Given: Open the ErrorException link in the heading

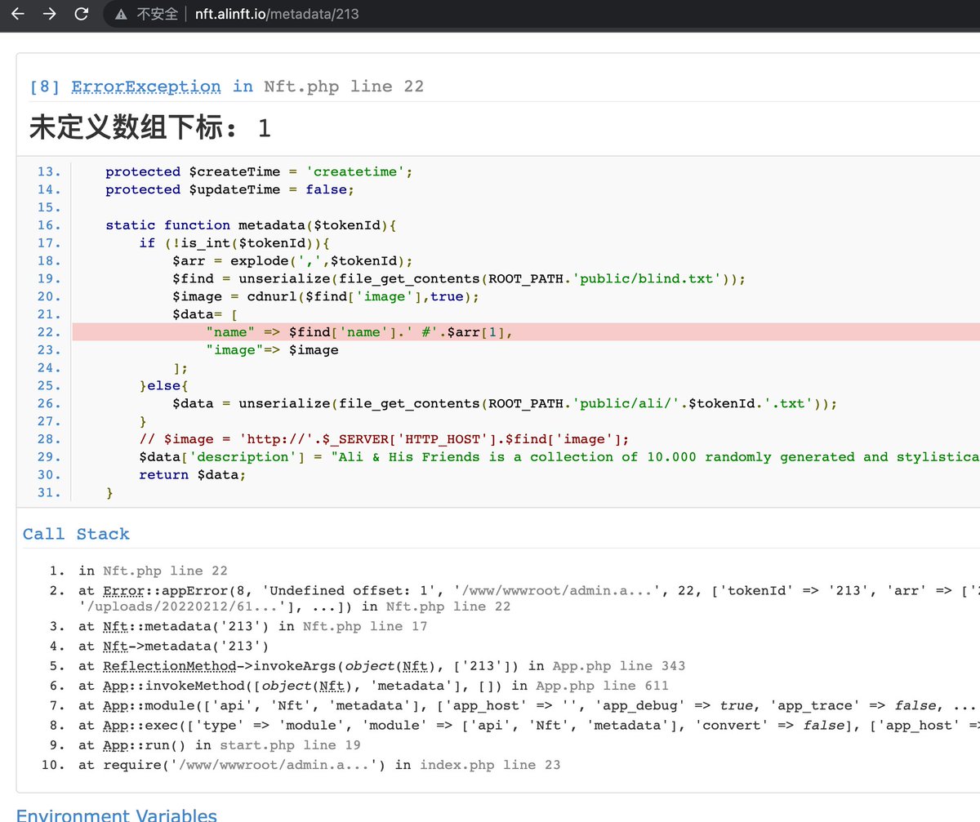Looking at the screenshot, I should [x=146, y=87].
